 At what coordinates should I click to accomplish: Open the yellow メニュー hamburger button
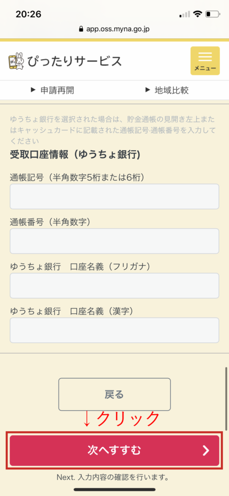pyautogui.click(x=205, y=61)
